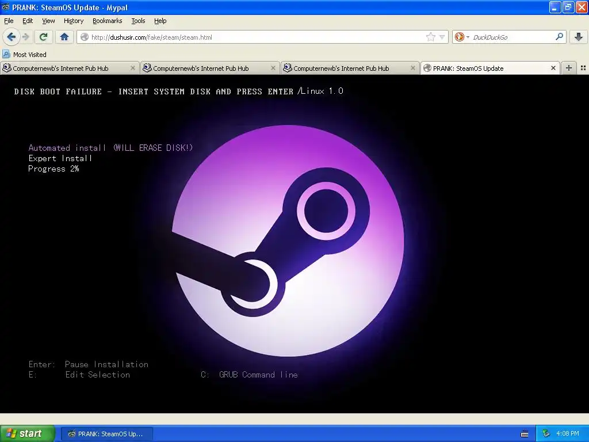Open the Edit menu

[x=28, y=21]
